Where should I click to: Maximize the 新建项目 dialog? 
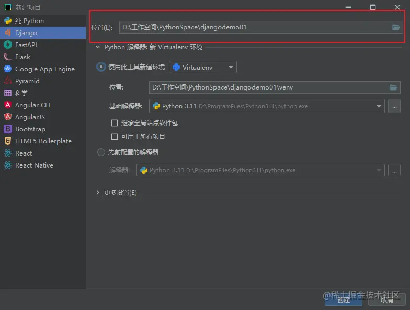(373, 7)
